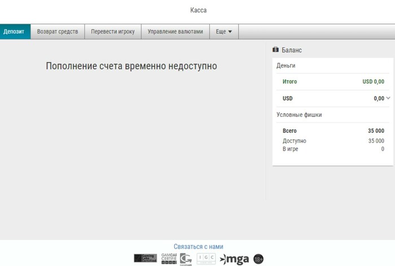The height and width of the screenshot is (266, 395).
Task: Click the IGC logo
Action: [x=206, y=259]
